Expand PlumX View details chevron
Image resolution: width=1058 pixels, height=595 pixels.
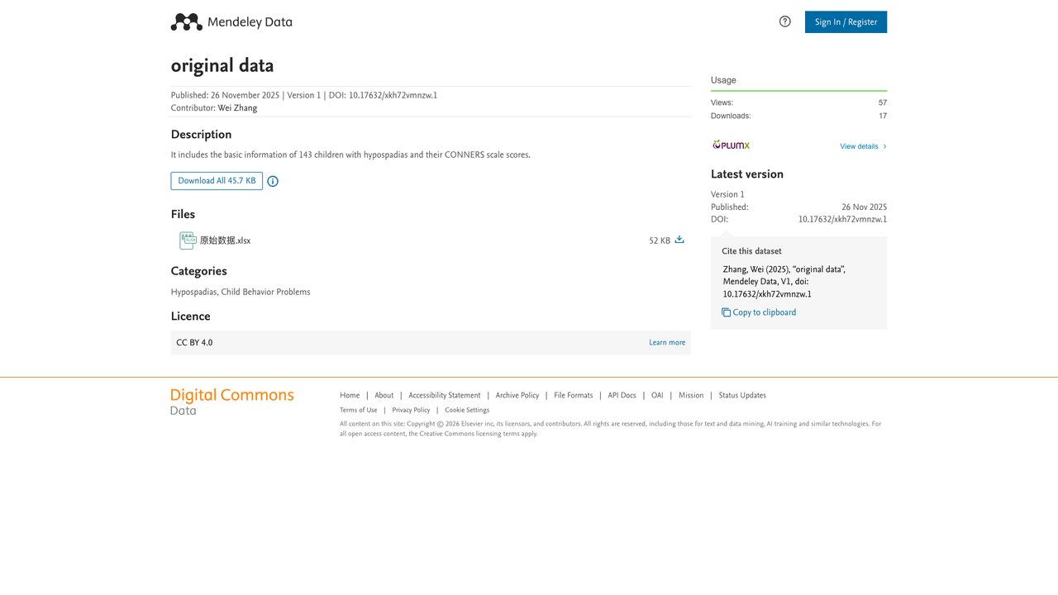tap(884, 146)
